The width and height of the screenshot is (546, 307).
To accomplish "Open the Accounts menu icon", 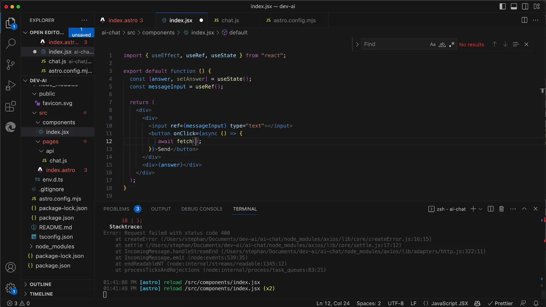I will tap(11, 267).
